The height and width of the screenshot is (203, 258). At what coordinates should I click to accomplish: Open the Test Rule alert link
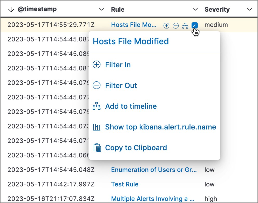tap(125, 184)
